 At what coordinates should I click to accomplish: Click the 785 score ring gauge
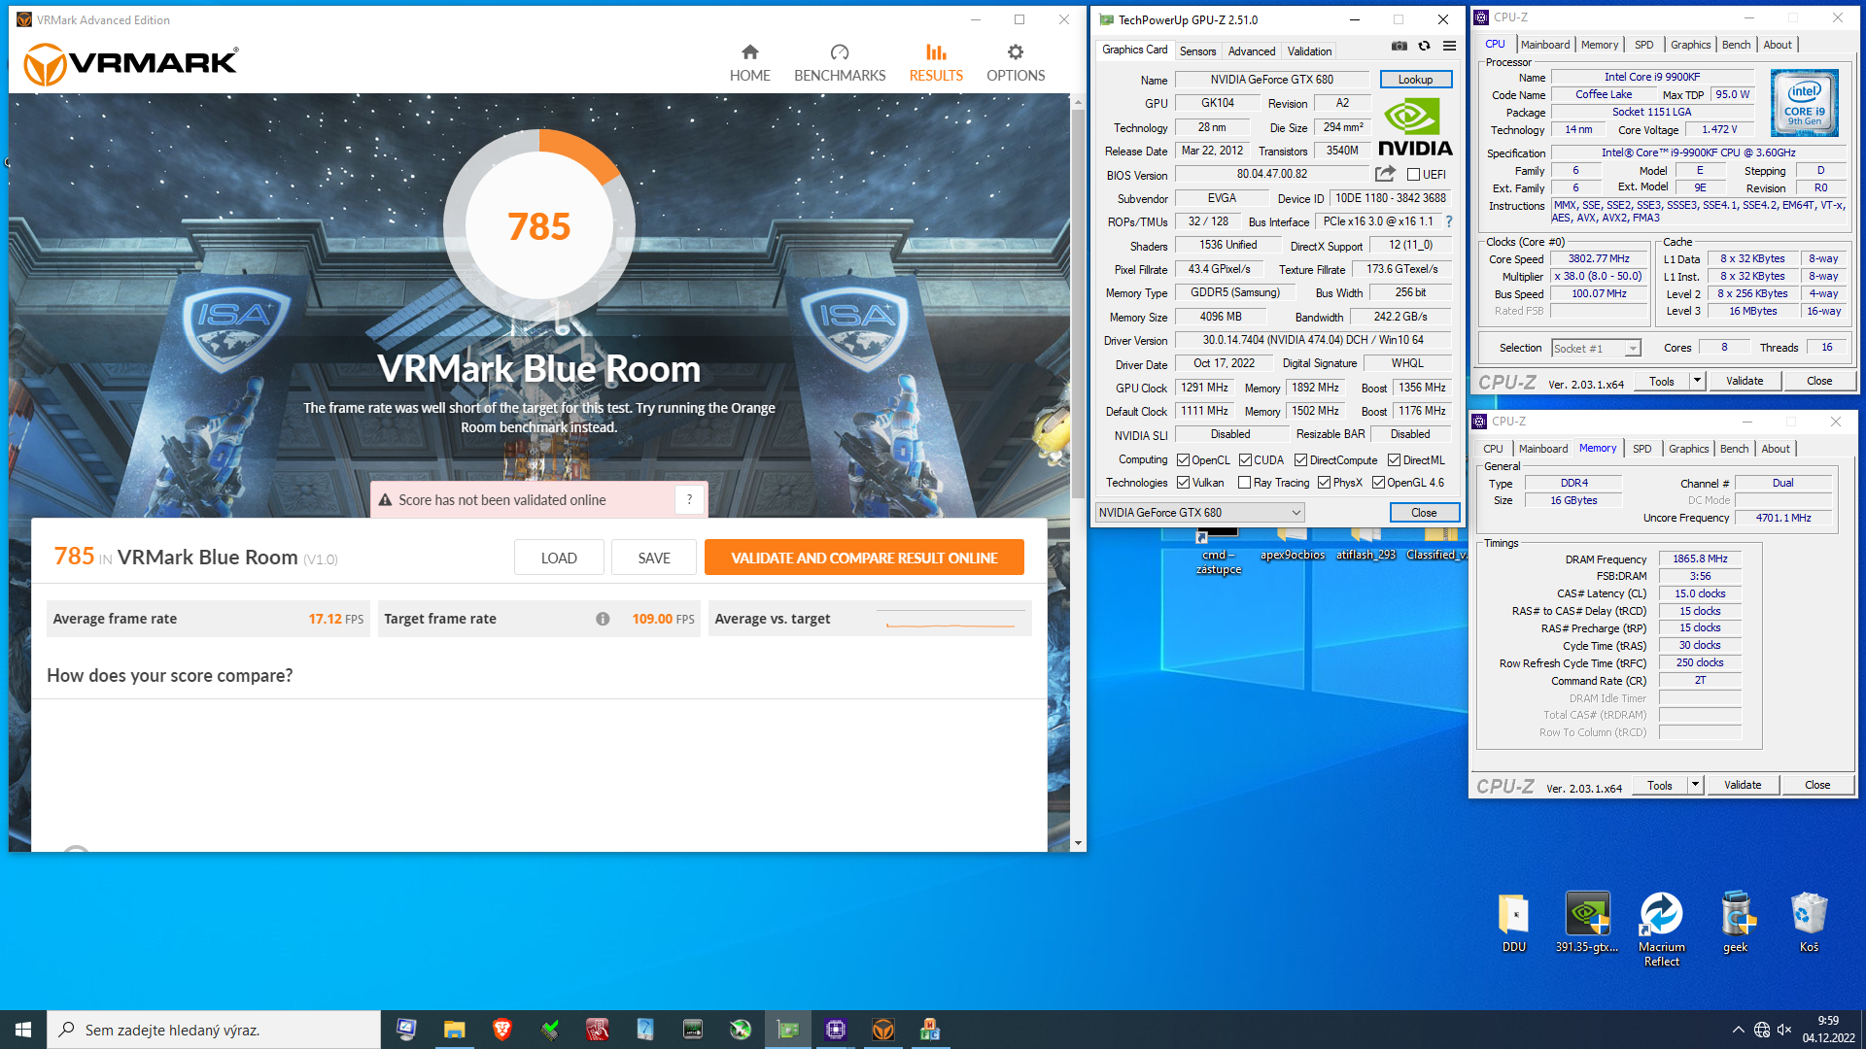pyautogui.click(x=539, y=226)
